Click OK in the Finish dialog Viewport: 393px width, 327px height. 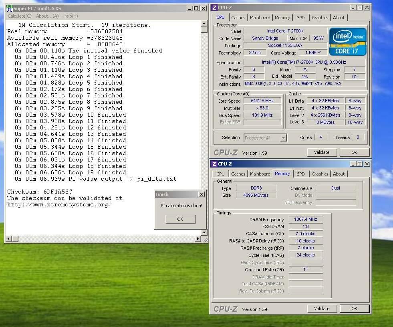coord(180,219)
